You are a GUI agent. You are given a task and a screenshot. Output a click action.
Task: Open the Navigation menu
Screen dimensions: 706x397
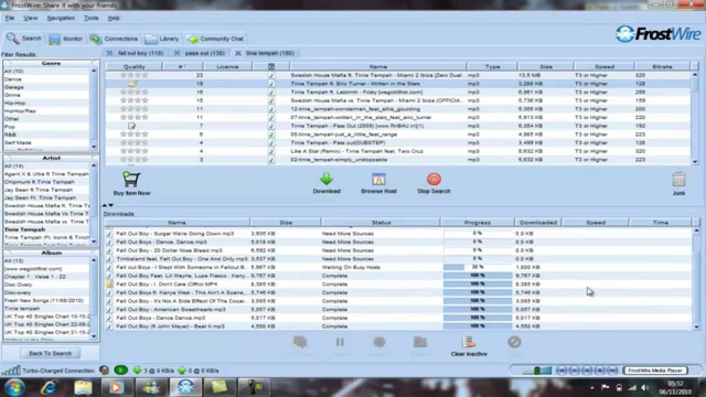(x=61, y=18)
